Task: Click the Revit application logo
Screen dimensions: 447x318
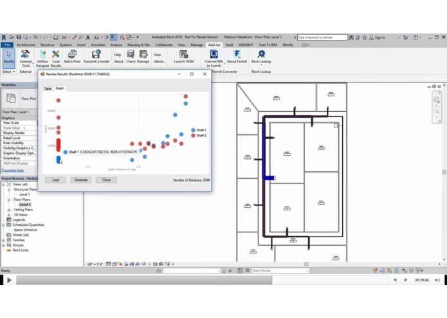Action: click(x=4, y=37)
